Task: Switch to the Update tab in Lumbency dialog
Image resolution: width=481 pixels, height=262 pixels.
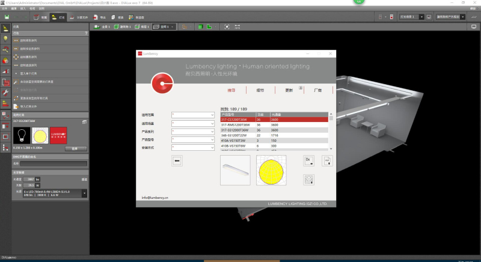Action: [x=289, y=90]
